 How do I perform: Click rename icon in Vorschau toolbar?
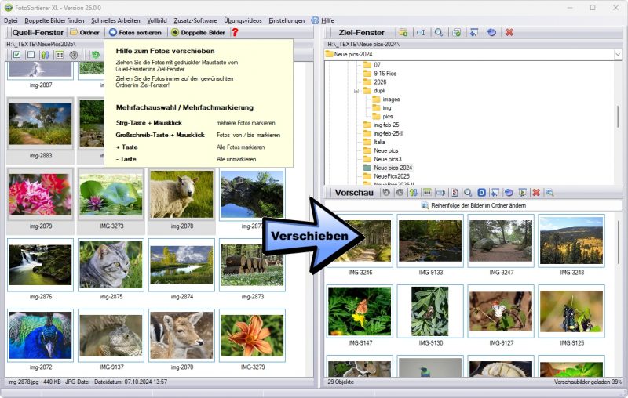pos(440,193)
